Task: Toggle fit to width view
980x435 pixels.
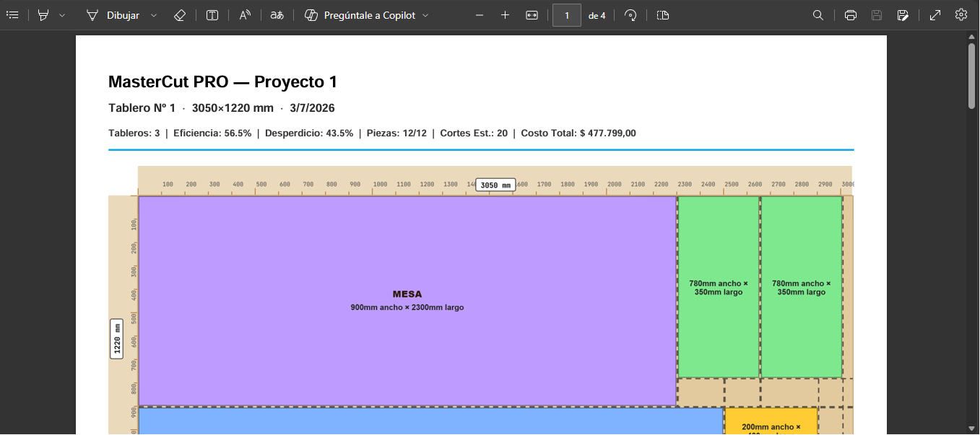Action: 532,15
